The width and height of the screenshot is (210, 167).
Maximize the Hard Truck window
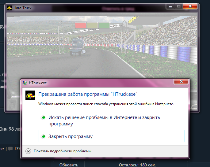[179, 6]
